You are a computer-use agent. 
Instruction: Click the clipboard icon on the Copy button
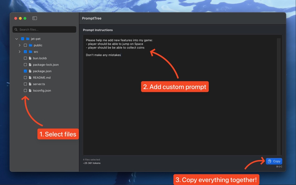tap(269, 161)
